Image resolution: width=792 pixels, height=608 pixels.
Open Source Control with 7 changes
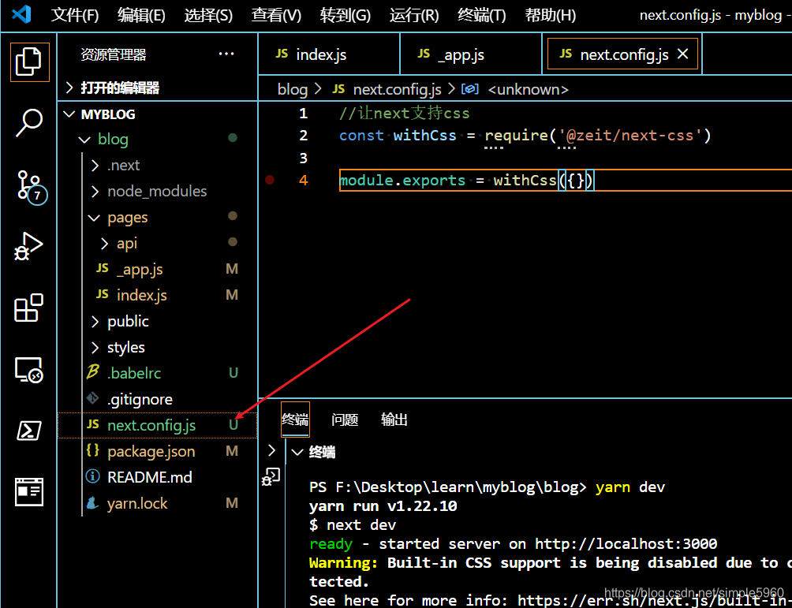click(32, 187)
